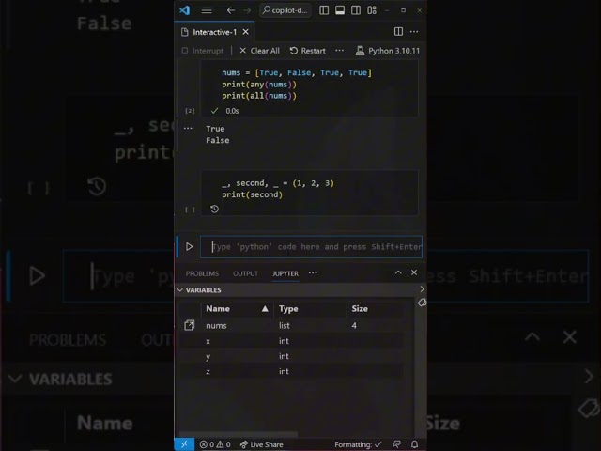
Task: Toggle secondary side bar layout icon
Action: [x=356, y=10]
